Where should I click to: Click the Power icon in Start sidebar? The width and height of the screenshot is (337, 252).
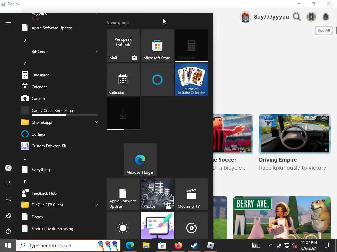tap(8, 231)
